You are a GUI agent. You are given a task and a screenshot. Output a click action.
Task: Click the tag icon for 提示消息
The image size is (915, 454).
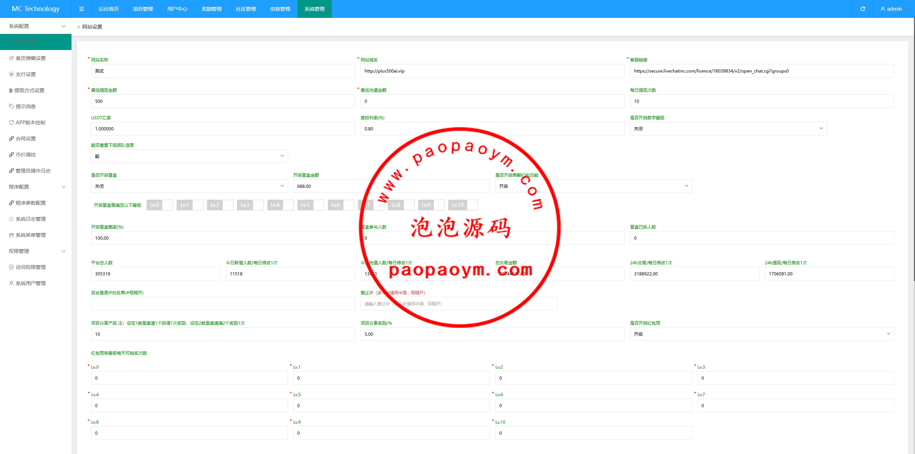click(x=11, y=106)
